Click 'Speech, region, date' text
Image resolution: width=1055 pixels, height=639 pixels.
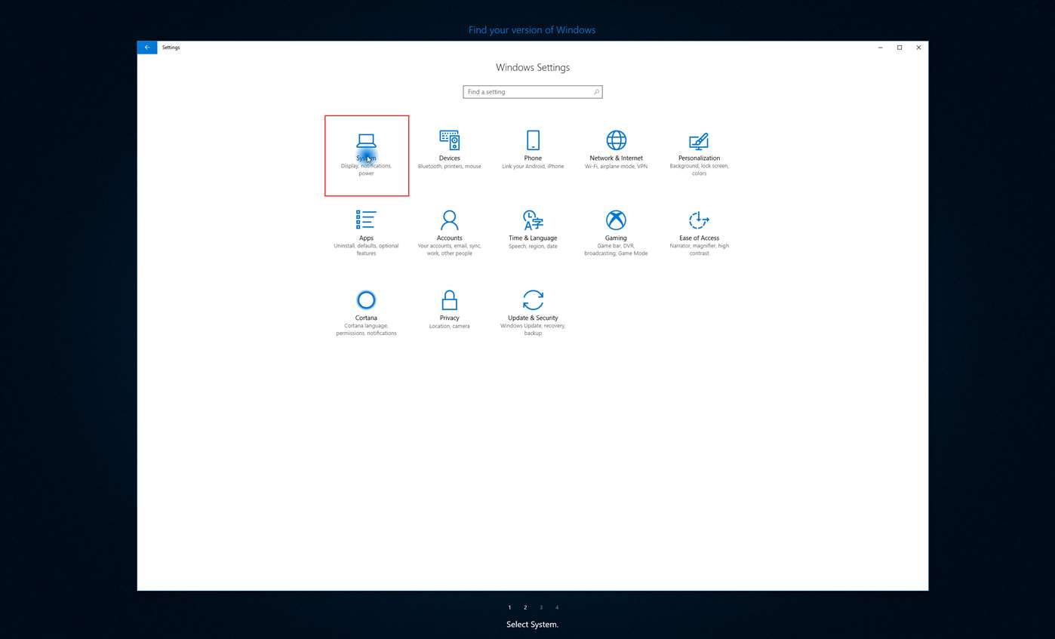tap(533, 247)
